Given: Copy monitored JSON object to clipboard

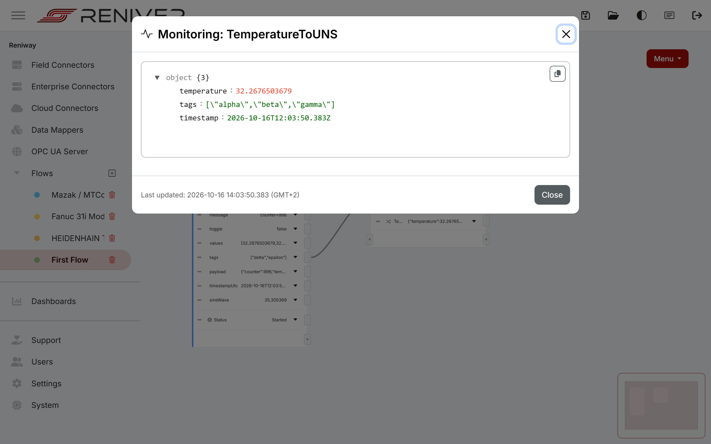Looking at the screenshot, I should tap(557, 74).
